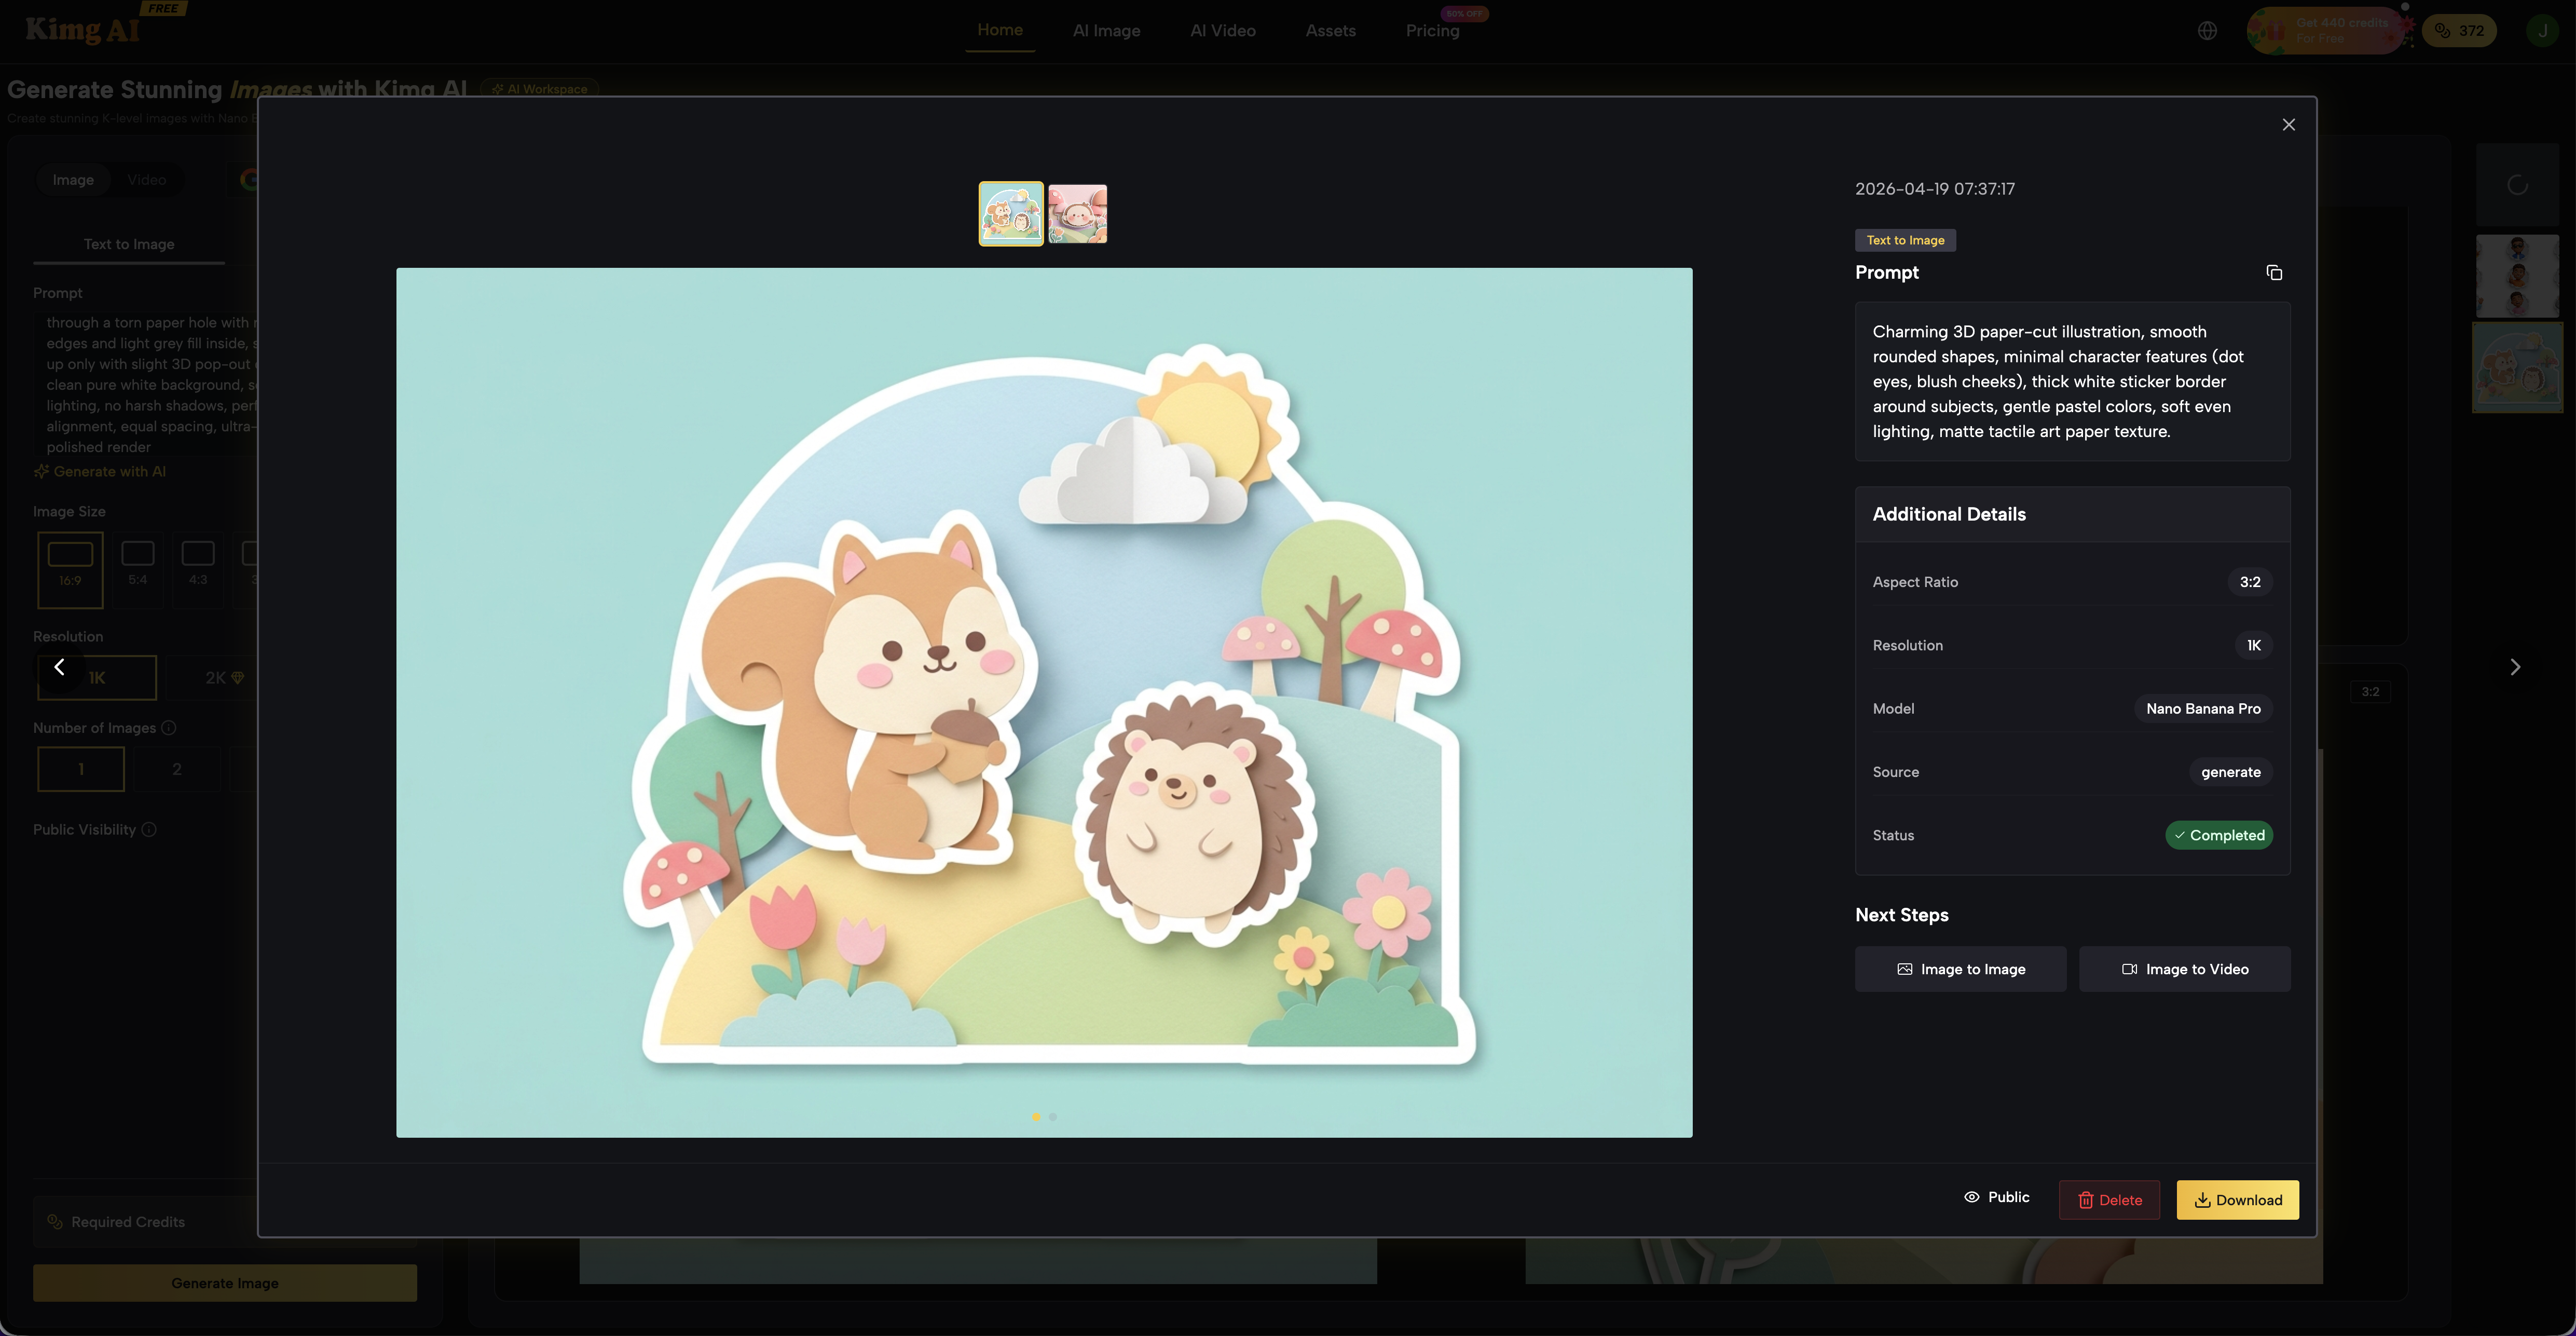Open the Pricing page from the navbar
The image size is (2576, 1336).
point(1432,30)
